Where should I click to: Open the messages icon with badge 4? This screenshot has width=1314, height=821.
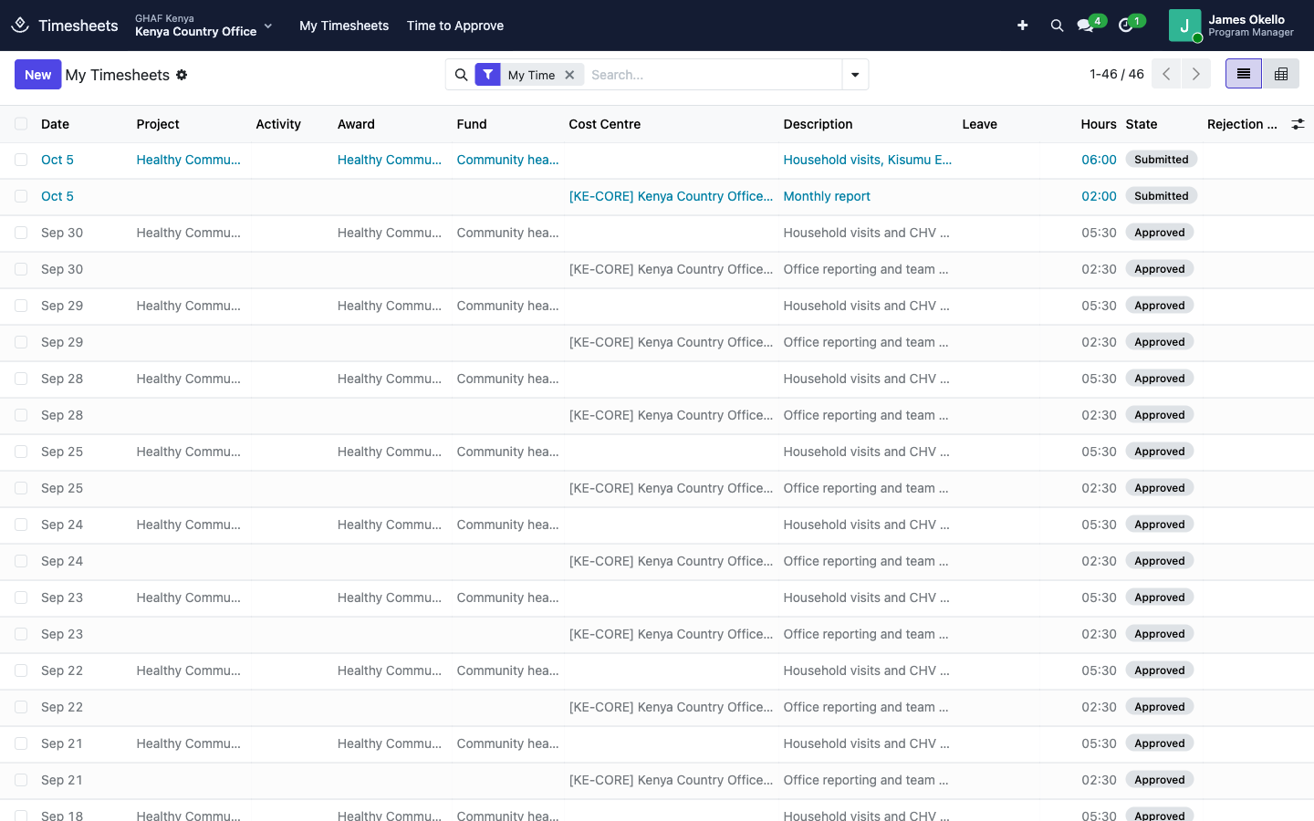click(1086, 26)
